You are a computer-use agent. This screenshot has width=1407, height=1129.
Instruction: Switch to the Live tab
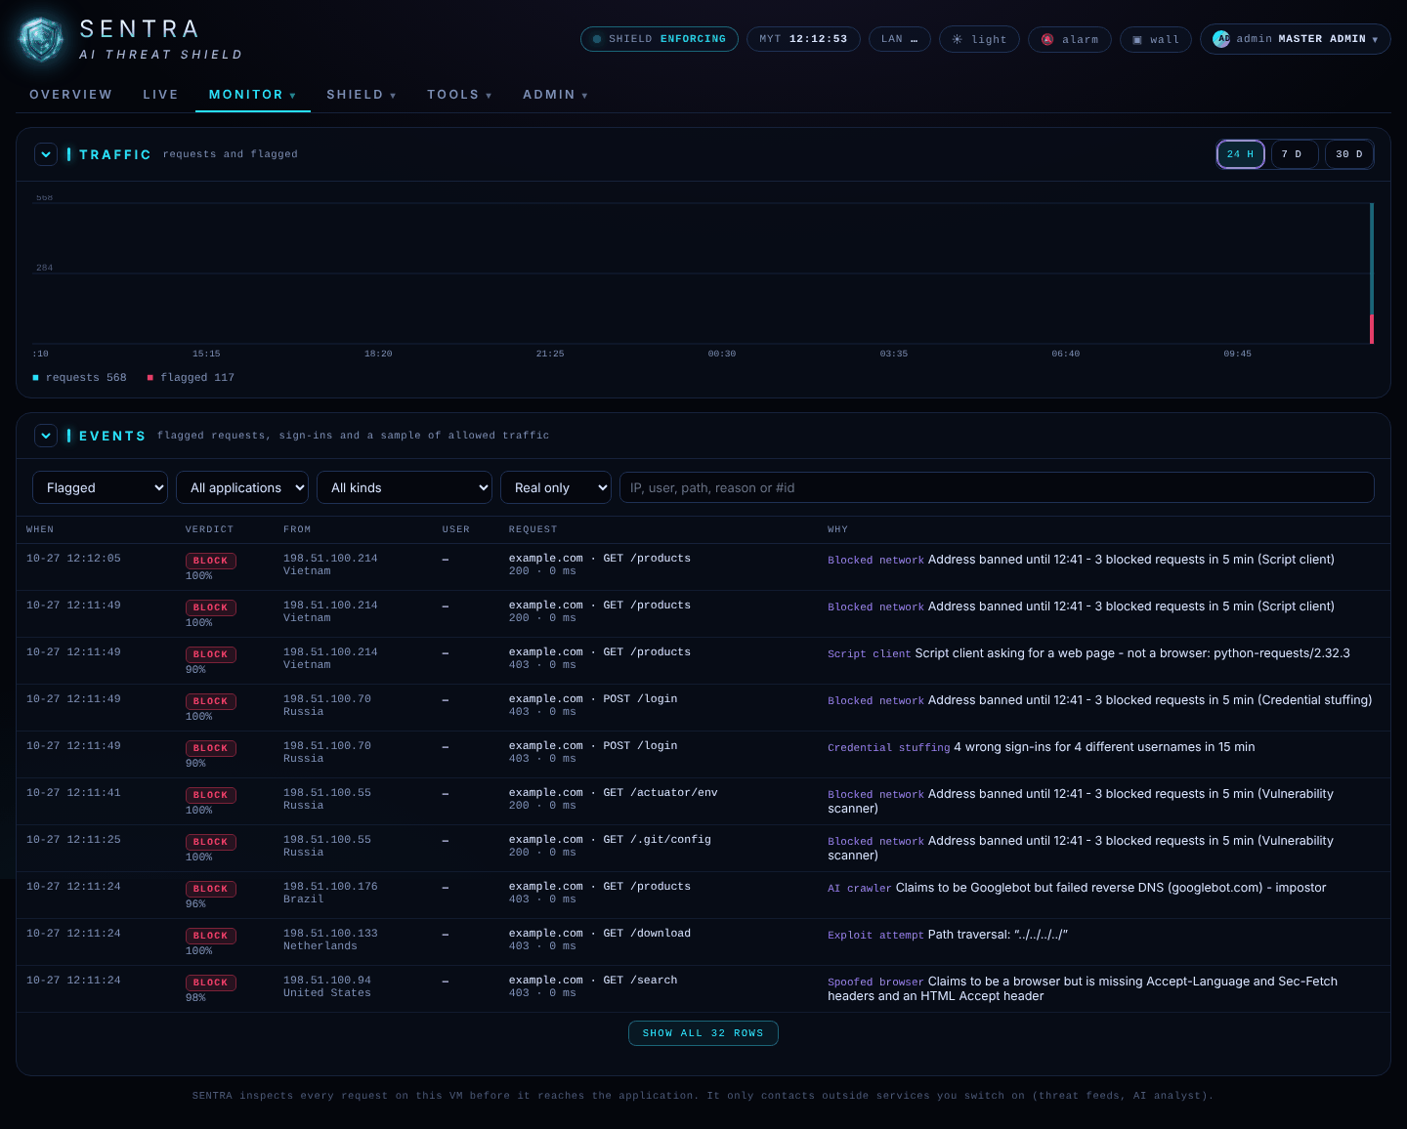pyautogui.click(x=160, y=95)
